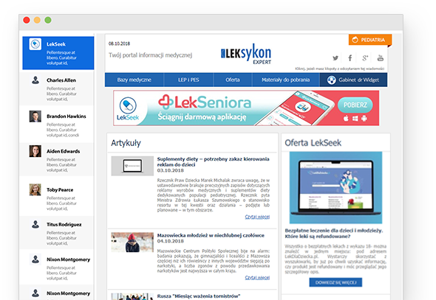
Task: Open the Bazy medyczne menu
Action: 134,80
